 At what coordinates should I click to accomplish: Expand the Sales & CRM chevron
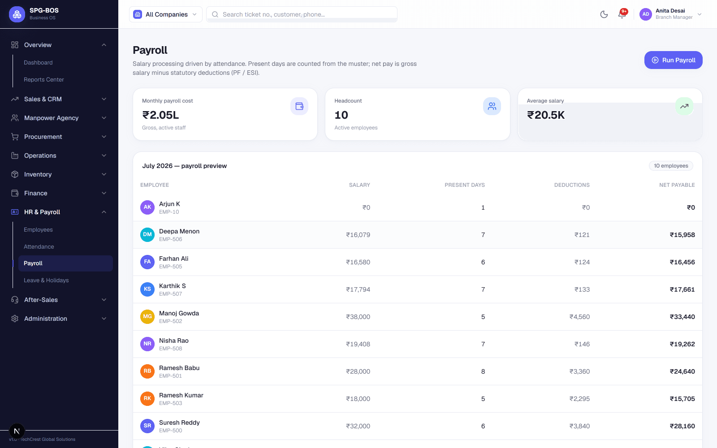(x=104, y=99)
